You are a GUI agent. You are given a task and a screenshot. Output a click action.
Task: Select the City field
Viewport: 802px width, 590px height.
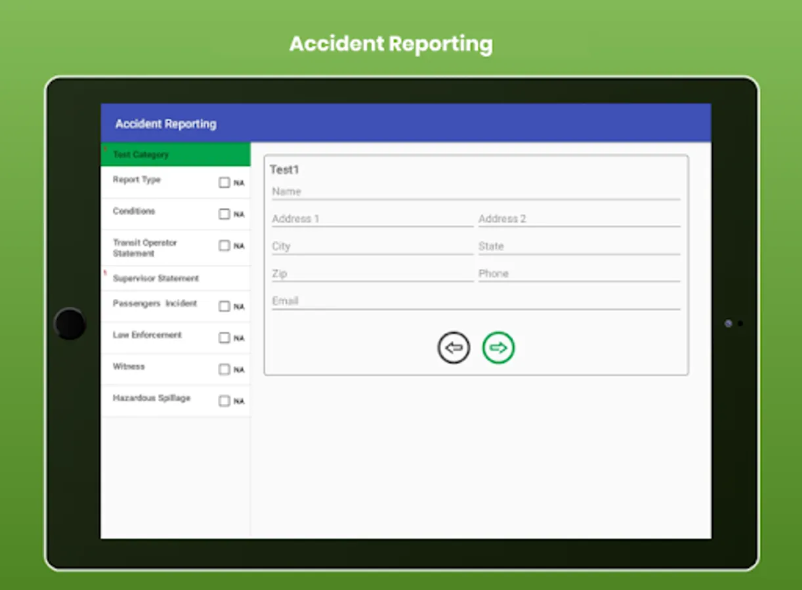coord(372,246)
